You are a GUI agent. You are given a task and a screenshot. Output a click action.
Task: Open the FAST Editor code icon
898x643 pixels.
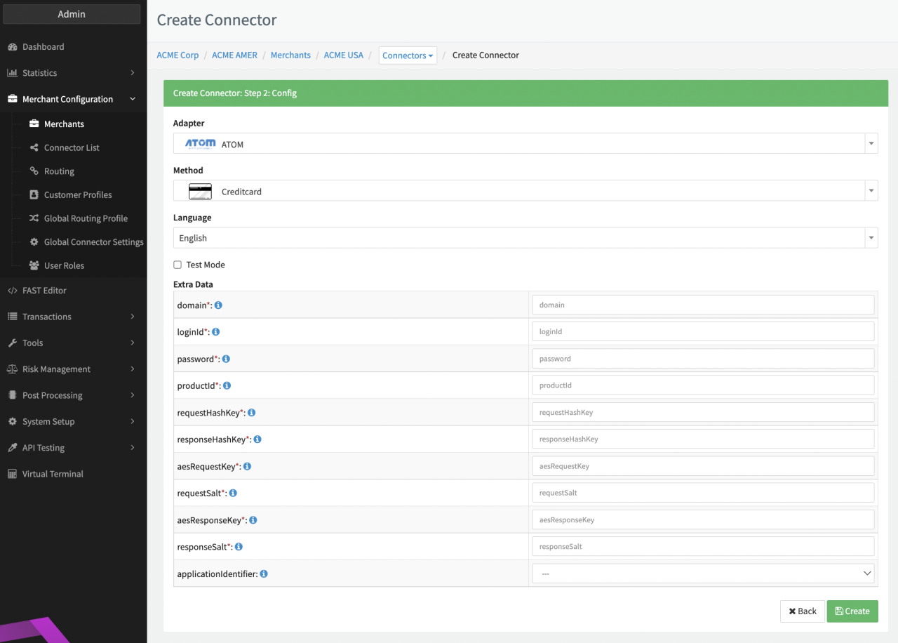coord(12,291)
